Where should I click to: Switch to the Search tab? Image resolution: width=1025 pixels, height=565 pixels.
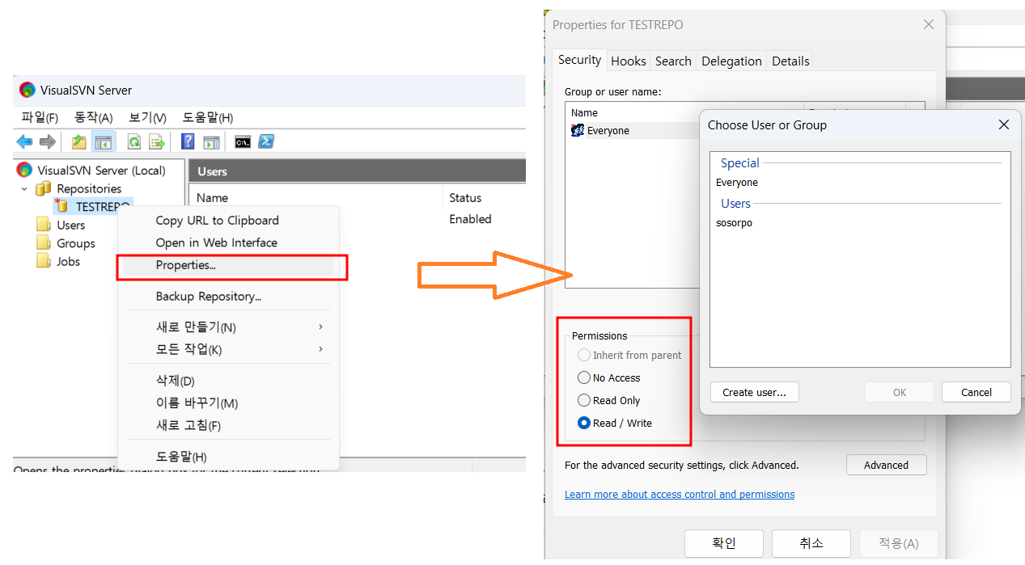[x=673, y=61]
